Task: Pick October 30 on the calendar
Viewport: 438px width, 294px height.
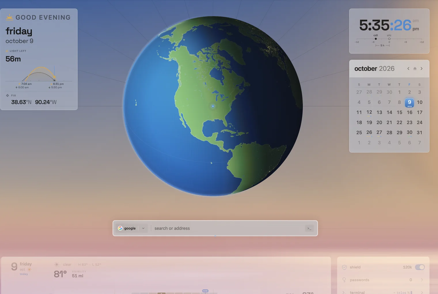Action: tap(409, 133)
